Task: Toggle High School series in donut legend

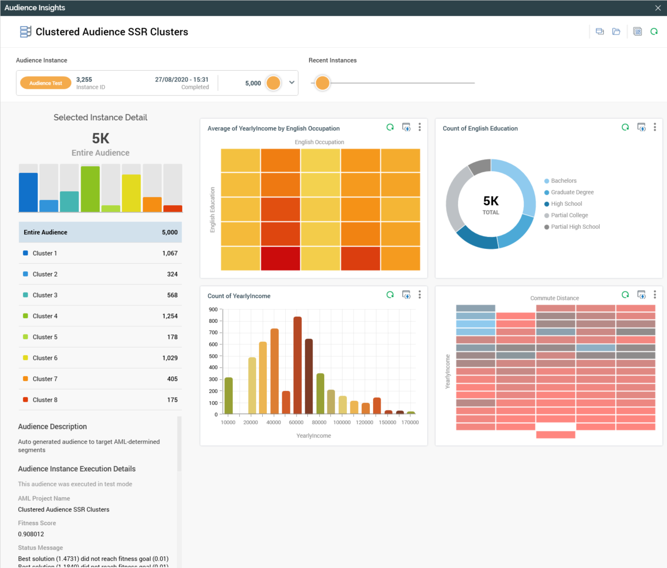Action: tap(566, 204)
